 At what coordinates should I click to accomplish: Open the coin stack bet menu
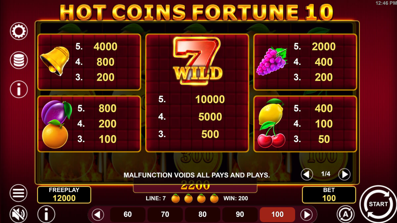click(19, 60)
